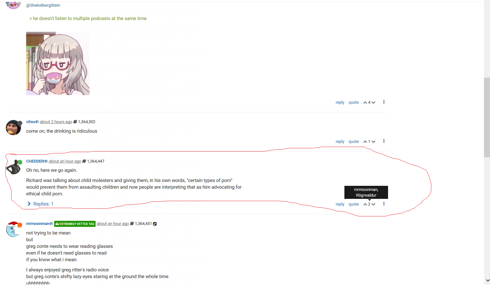Click the greentext quote about multiple podcasts
This screenshot has height=287, width=490.
point(88,18)
